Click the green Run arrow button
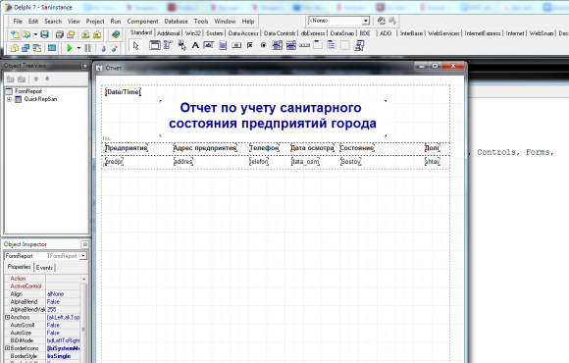Image resolution: width=569 pixels, height=363 pixels. pyautogui.click(x=70, y=47)
